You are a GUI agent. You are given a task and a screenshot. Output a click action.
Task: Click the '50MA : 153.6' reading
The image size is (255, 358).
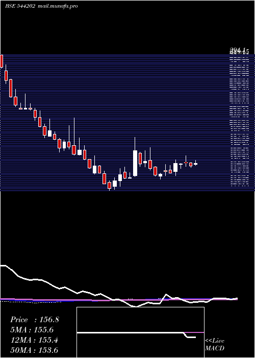tap(34, 350)
